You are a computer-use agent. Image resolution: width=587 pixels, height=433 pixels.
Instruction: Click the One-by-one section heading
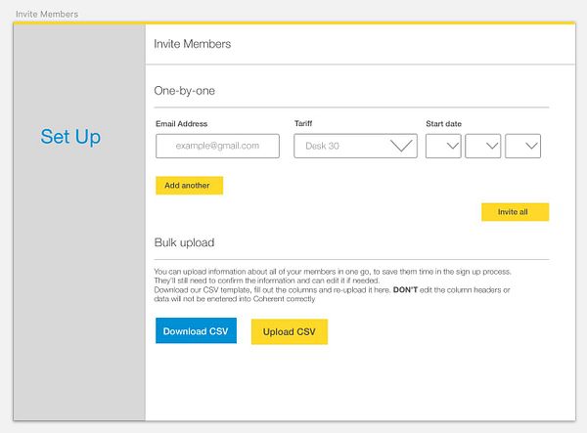(184, 91)
